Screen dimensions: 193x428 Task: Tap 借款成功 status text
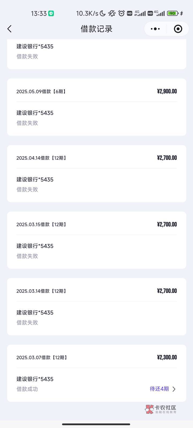coord(27,389)
